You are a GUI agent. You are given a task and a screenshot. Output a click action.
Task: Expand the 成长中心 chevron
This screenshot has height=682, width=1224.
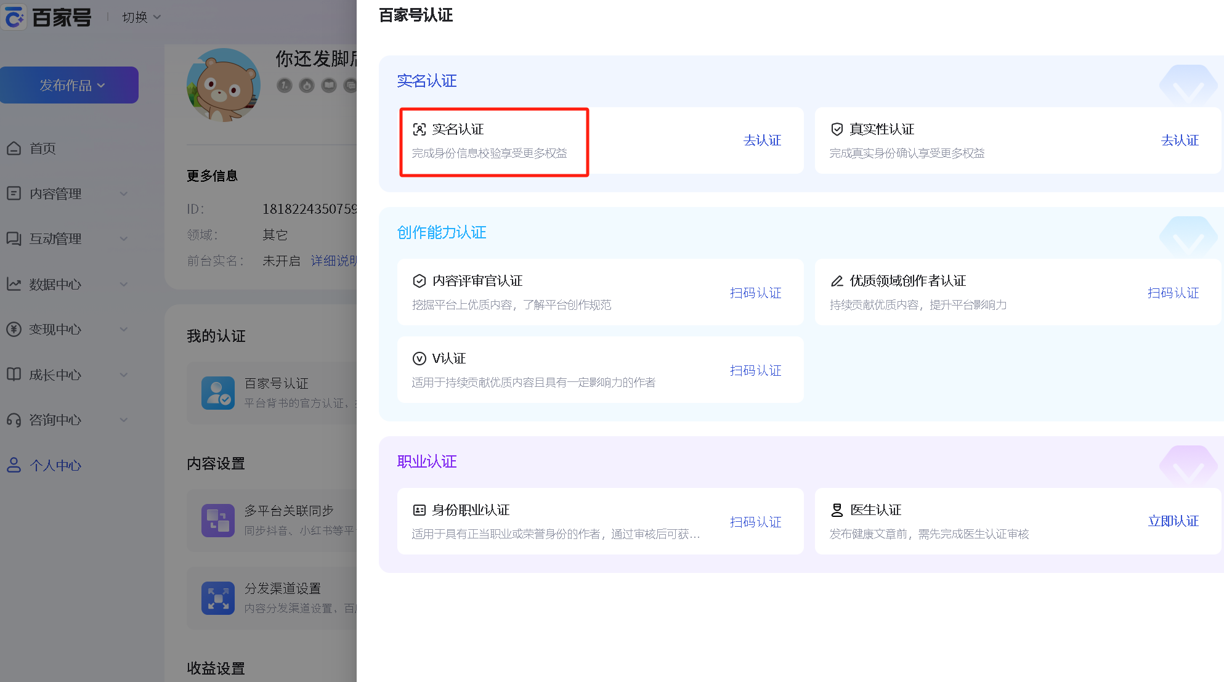[124, 375]
